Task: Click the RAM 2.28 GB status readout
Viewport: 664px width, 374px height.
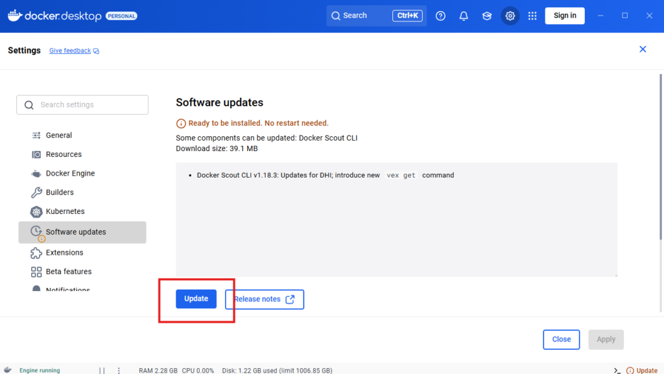Action: point(158,371)
